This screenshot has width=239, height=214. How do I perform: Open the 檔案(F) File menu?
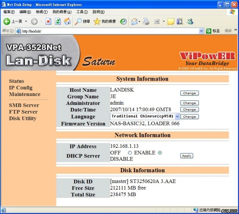pos(9,12)
